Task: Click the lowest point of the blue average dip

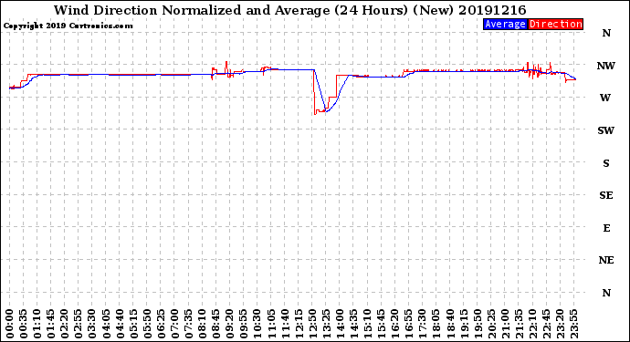Action: pos(326,112)
